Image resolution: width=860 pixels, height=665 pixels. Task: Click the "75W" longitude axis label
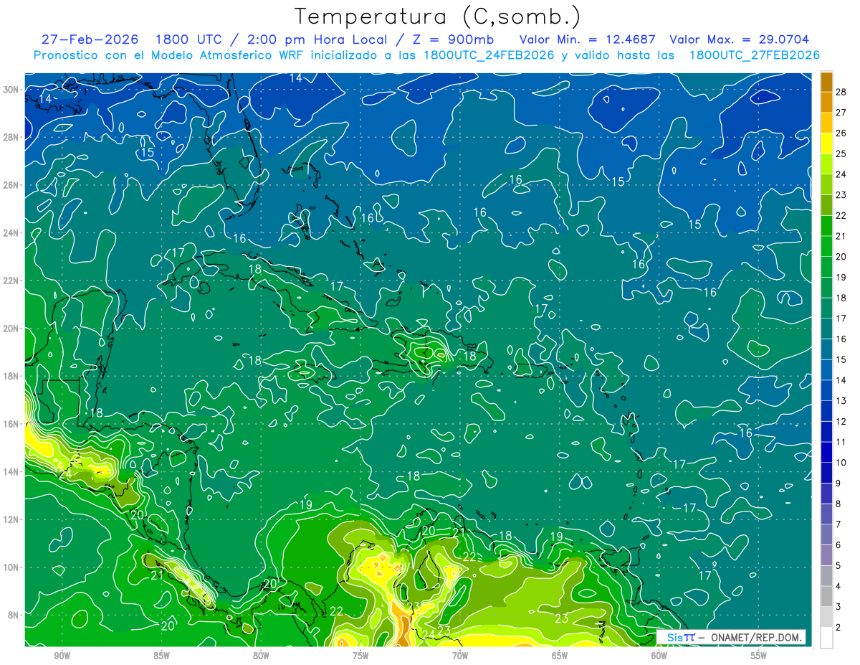tap(360, 656)
